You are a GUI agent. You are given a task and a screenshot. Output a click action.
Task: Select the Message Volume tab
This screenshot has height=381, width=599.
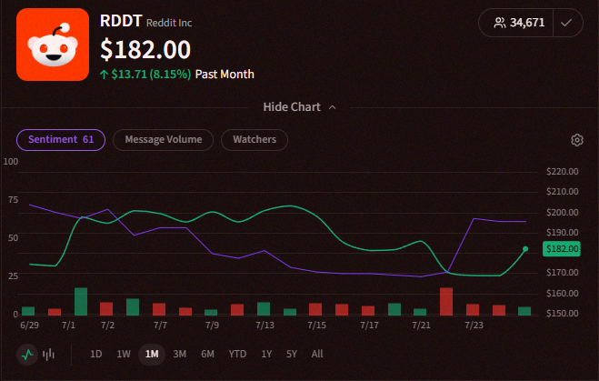pos(163,140)
